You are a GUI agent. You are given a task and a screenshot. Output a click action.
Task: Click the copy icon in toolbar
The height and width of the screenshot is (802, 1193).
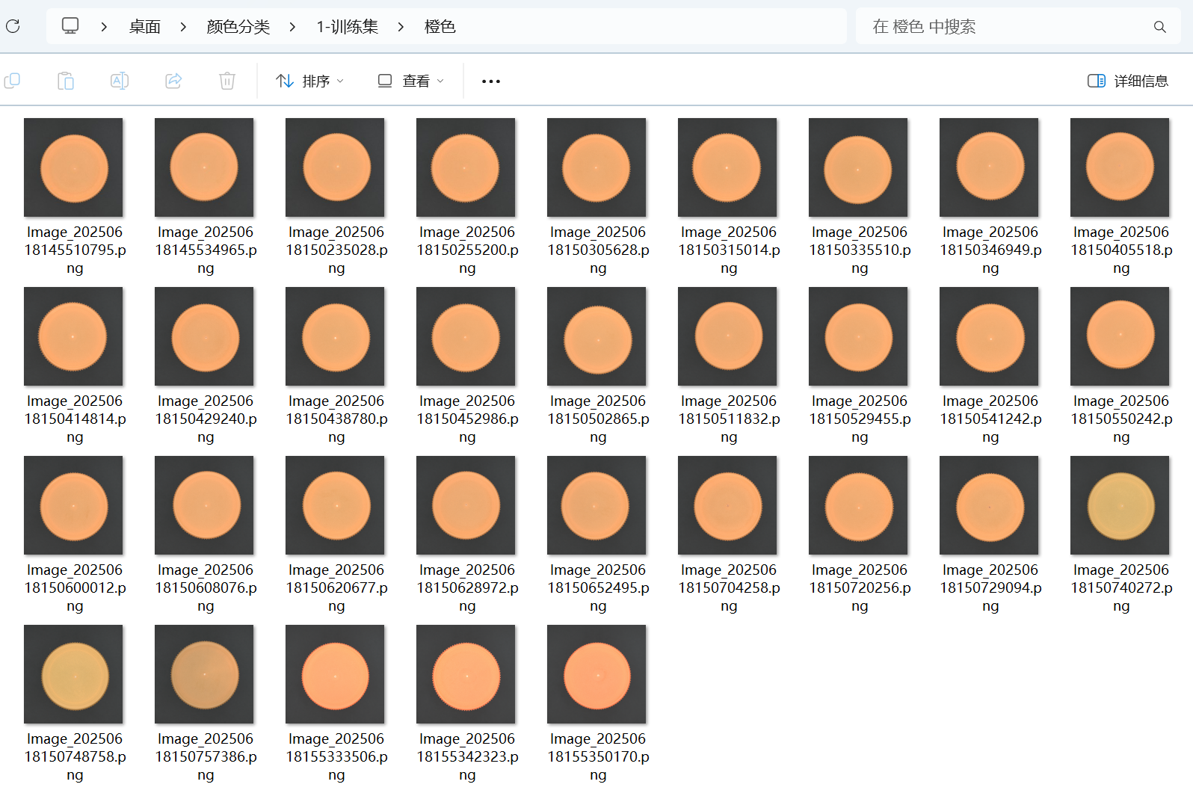[13, 81]
